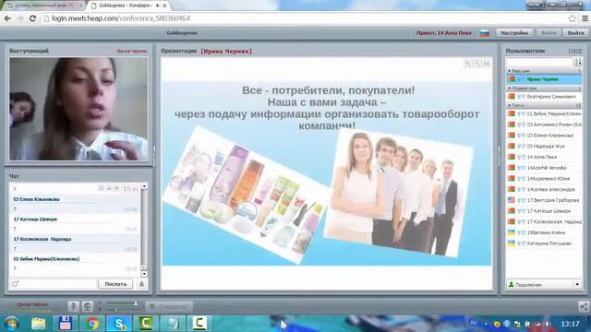Click the speaker video feed

click(78, 109)
